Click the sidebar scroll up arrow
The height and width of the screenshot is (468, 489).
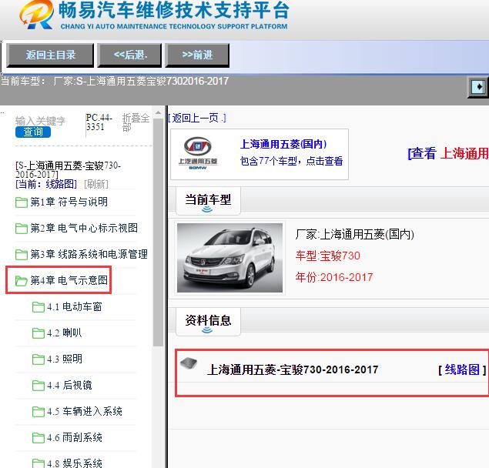pos(158,112)
